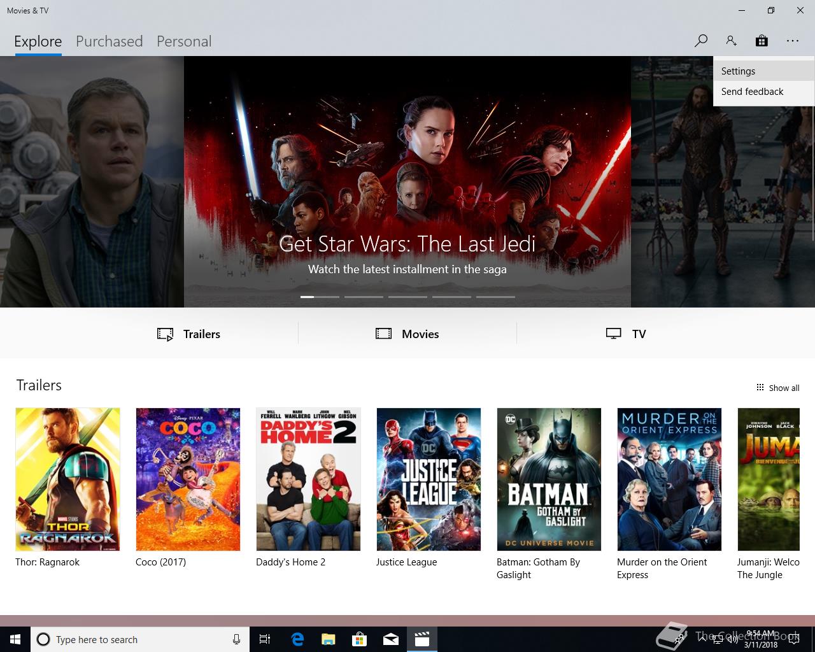Viewport: 815px width, 652px height.
Task: Open Jumanji poster thumbnail
Action: [x=769, y=479]
